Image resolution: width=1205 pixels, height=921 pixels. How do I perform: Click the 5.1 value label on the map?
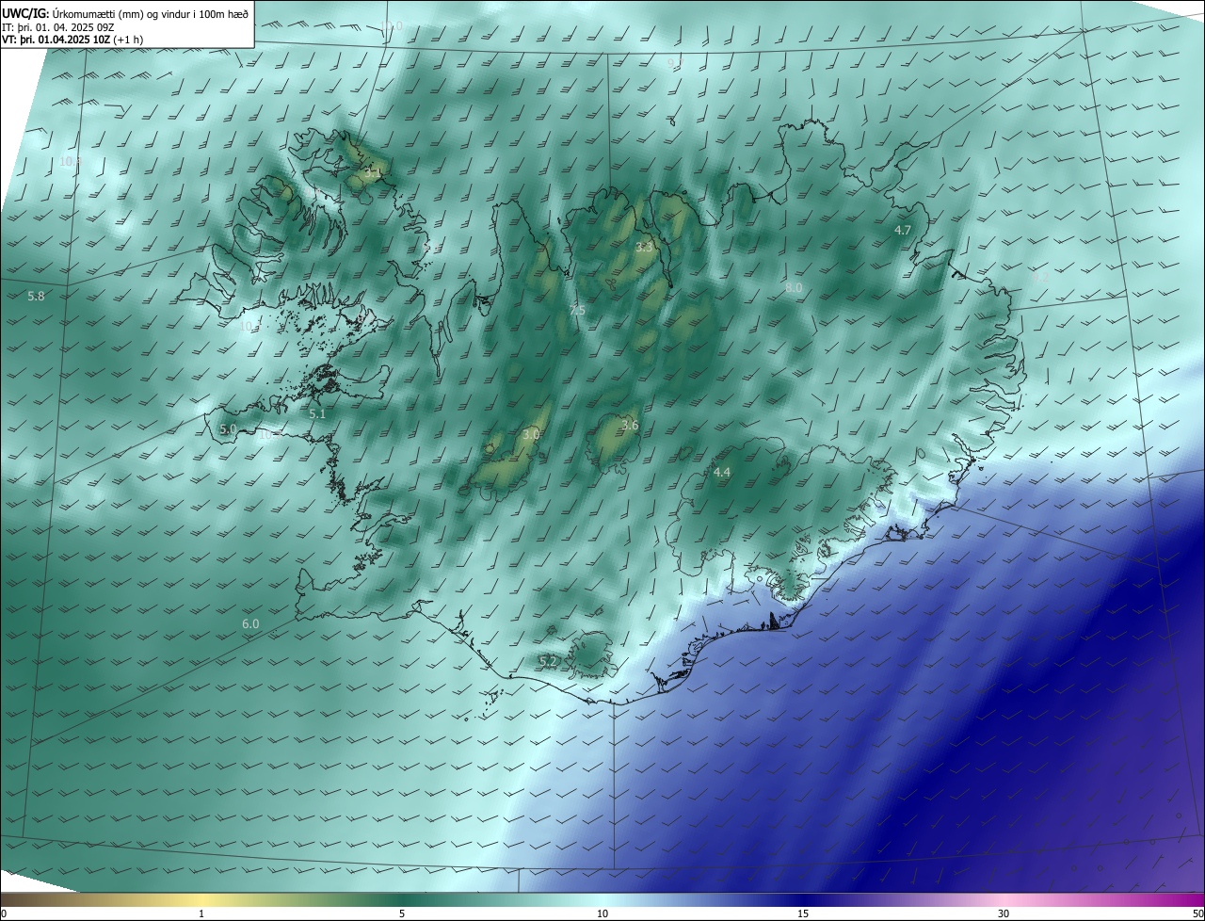[317, 413]
